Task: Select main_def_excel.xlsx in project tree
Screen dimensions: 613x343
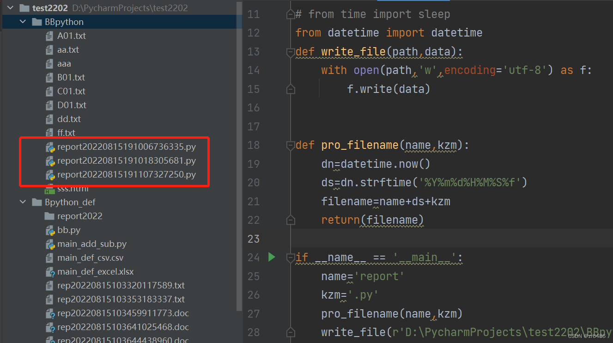Action: point(96,271)
